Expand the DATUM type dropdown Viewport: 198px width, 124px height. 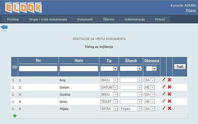[x=115, y=87]
